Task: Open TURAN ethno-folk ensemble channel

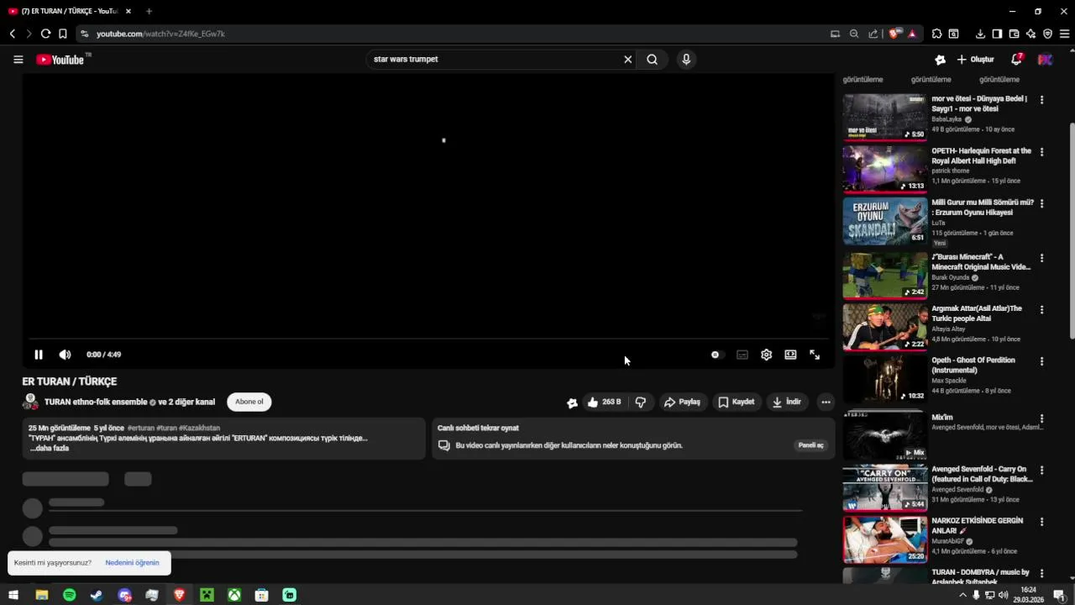Action: click(x=96, y=402)
